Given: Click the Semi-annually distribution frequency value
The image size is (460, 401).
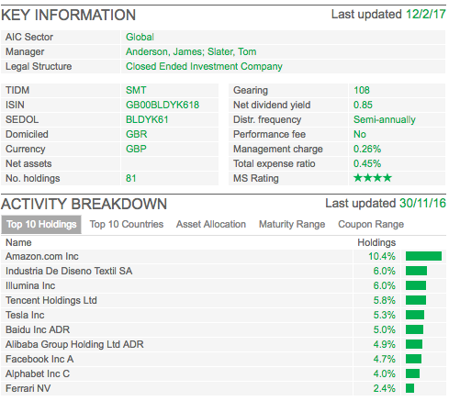Looking at the screenshot, I should pyautogui.click(x=385, y=119).
